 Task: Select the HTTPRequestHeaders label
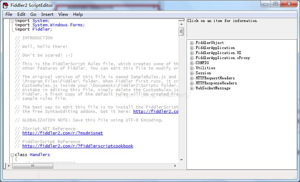coord(215,78)
